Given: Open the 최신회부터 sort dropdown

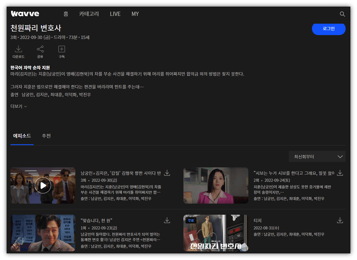Looking at the screenshot, I should click(x=317, y=156).
